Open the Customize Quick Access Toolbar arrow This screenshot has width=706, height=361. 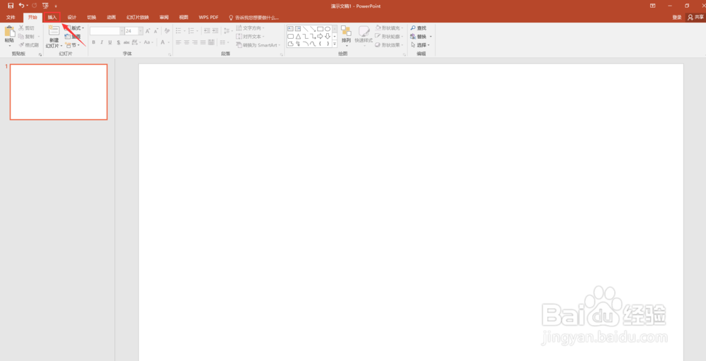tap(56, 6)
